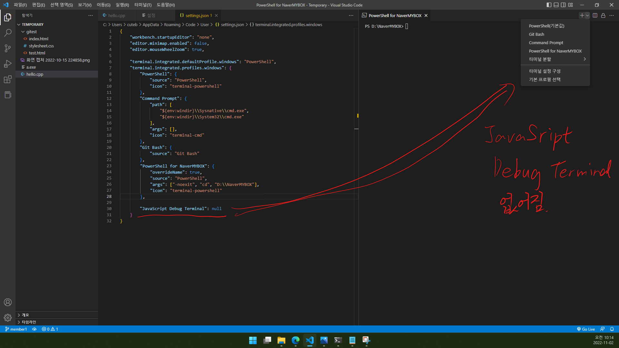
Task: Open problems errors and warnings indicator
Action: coord(50,329)
